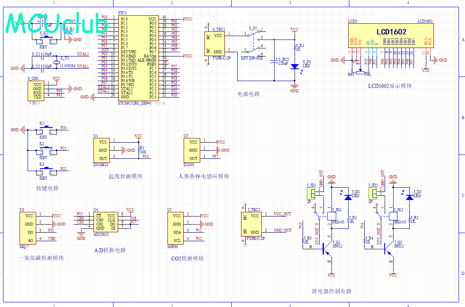Image resolution: width=465 pixels, height=307 pixels.
Task: Click the '电源电路' section label
Action: click(249, 94)
